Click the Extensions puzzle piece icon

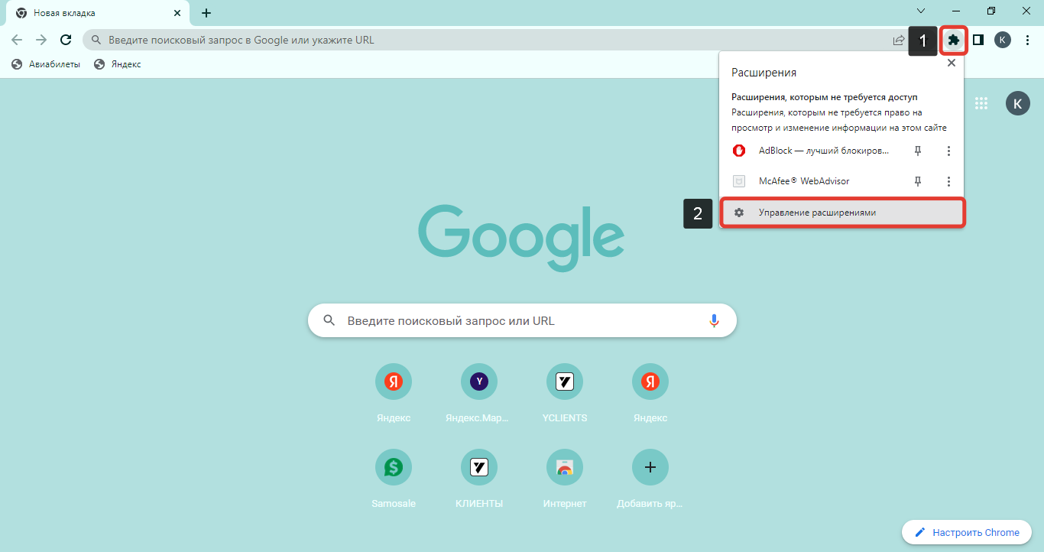[953, 41]
